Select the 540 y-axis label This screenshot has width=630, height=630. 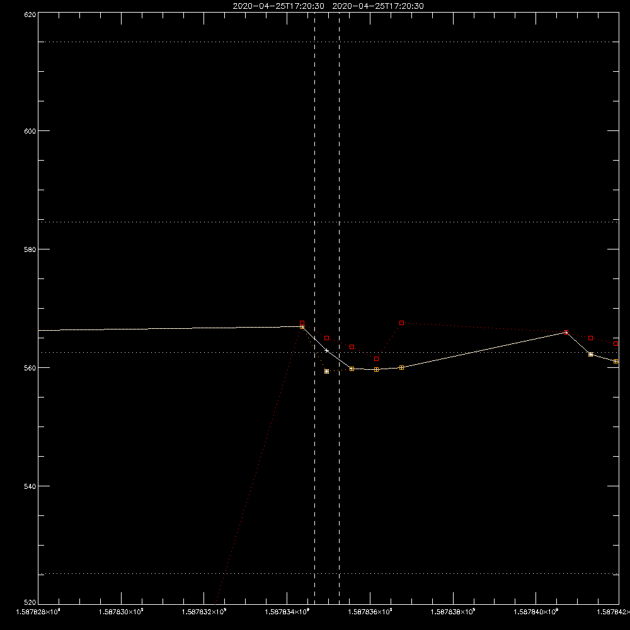click(x=30, y=486)
